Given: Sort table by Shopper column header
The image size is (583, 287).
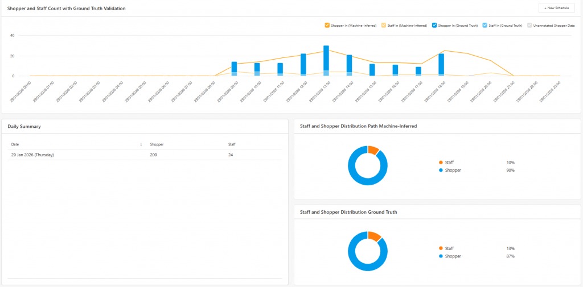Looking at the screenshot, I should coord(157,144).
